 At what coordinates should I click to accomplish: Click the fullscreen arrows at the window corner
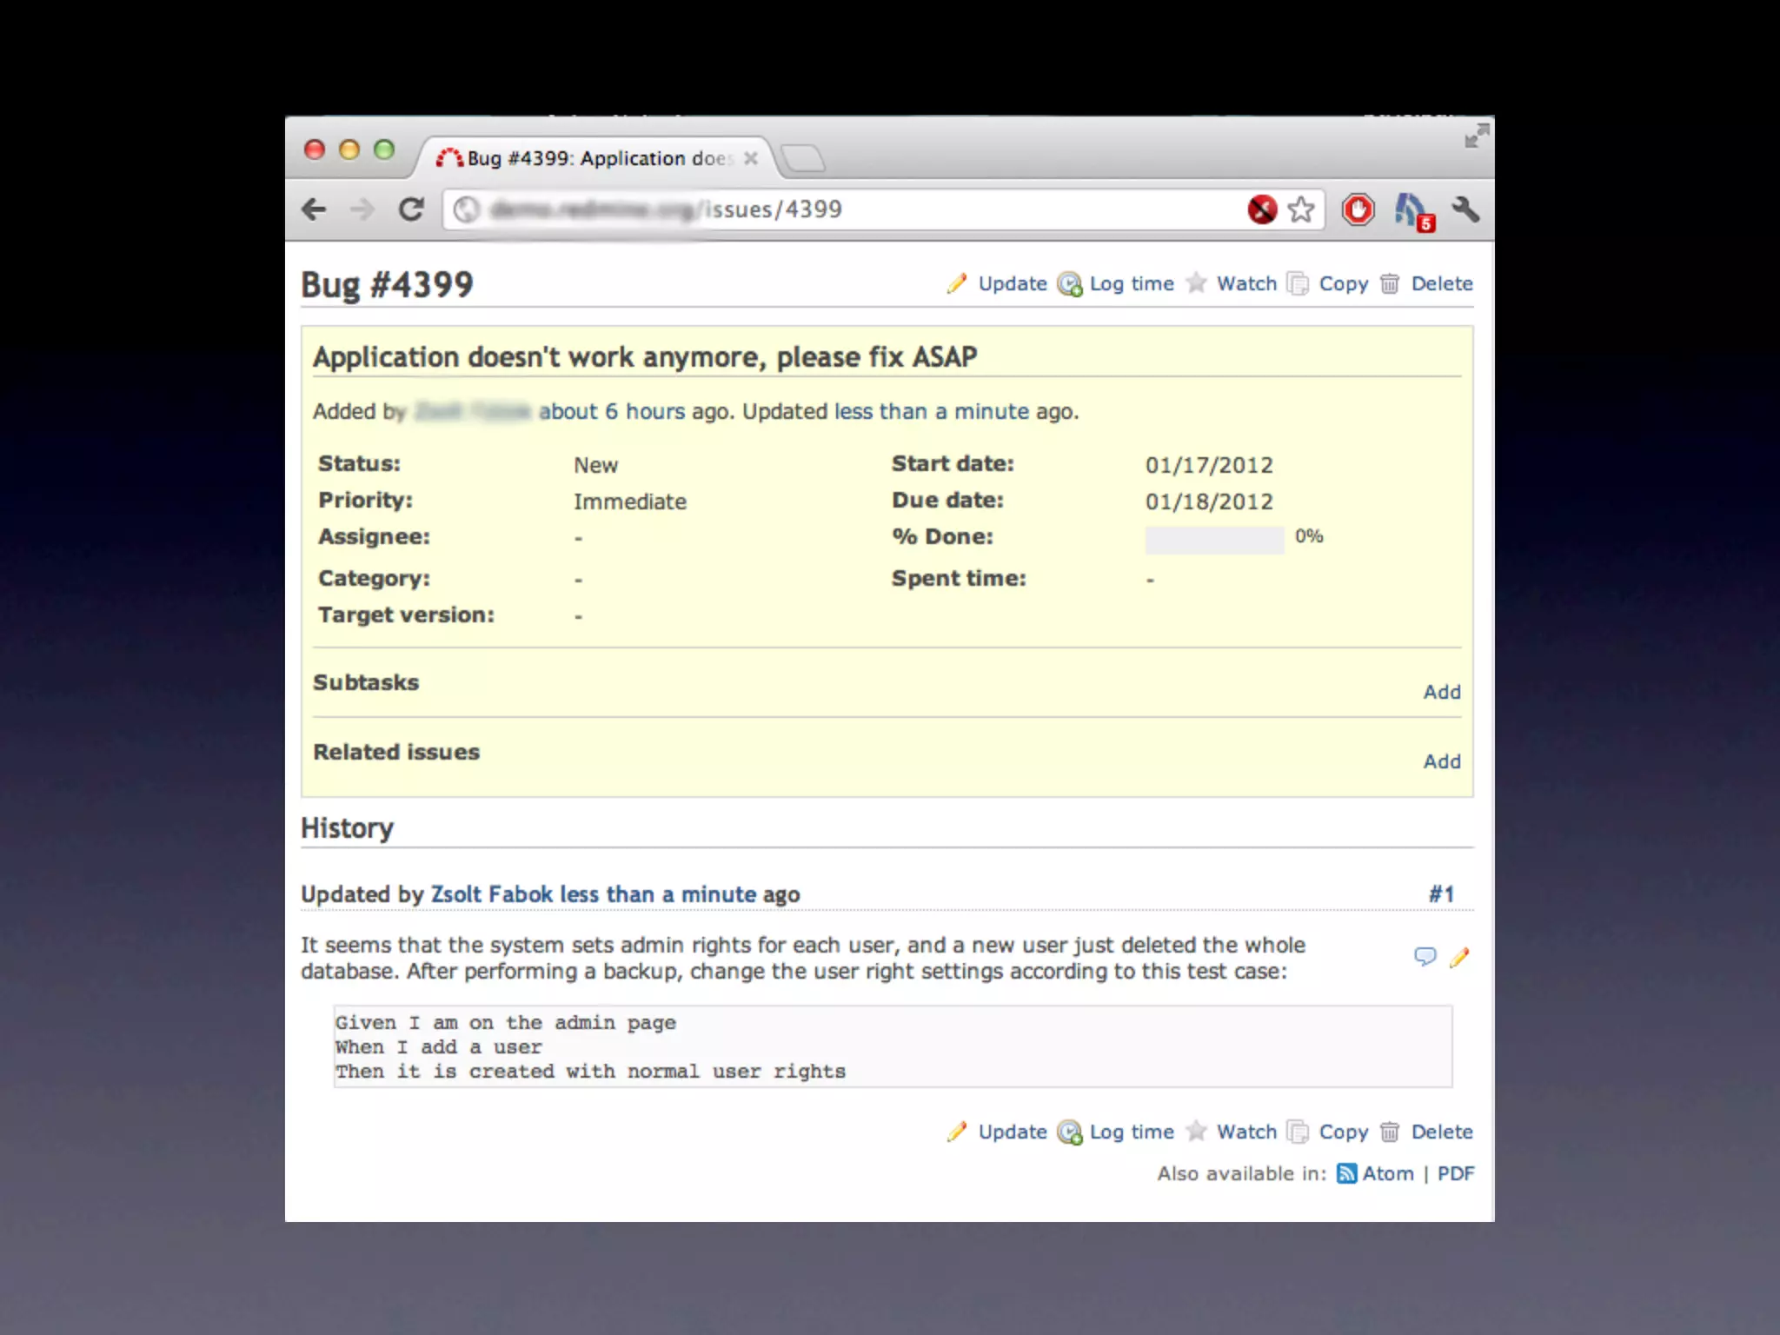1476,136
